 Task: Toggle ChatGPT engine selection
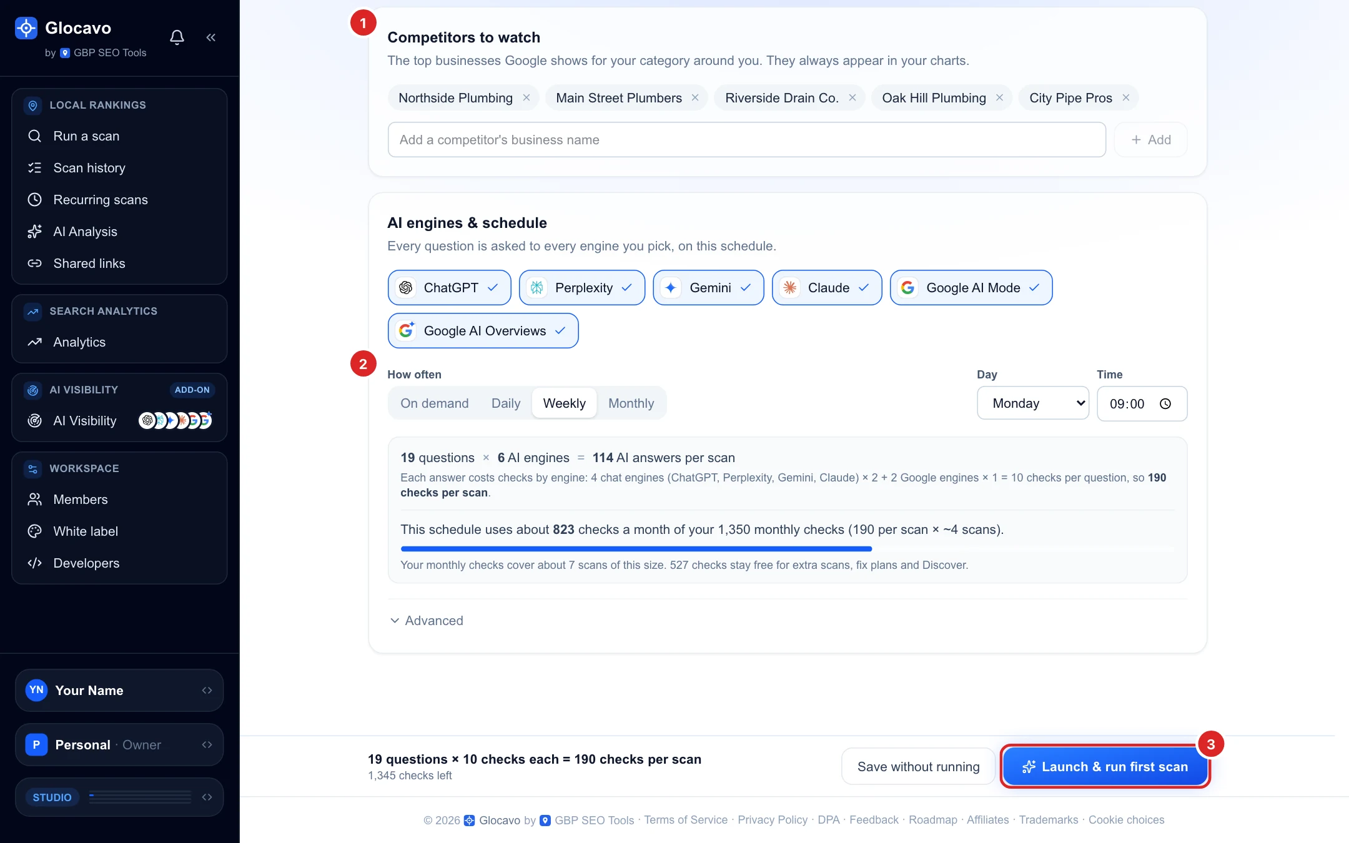click(x=449, y=288)
